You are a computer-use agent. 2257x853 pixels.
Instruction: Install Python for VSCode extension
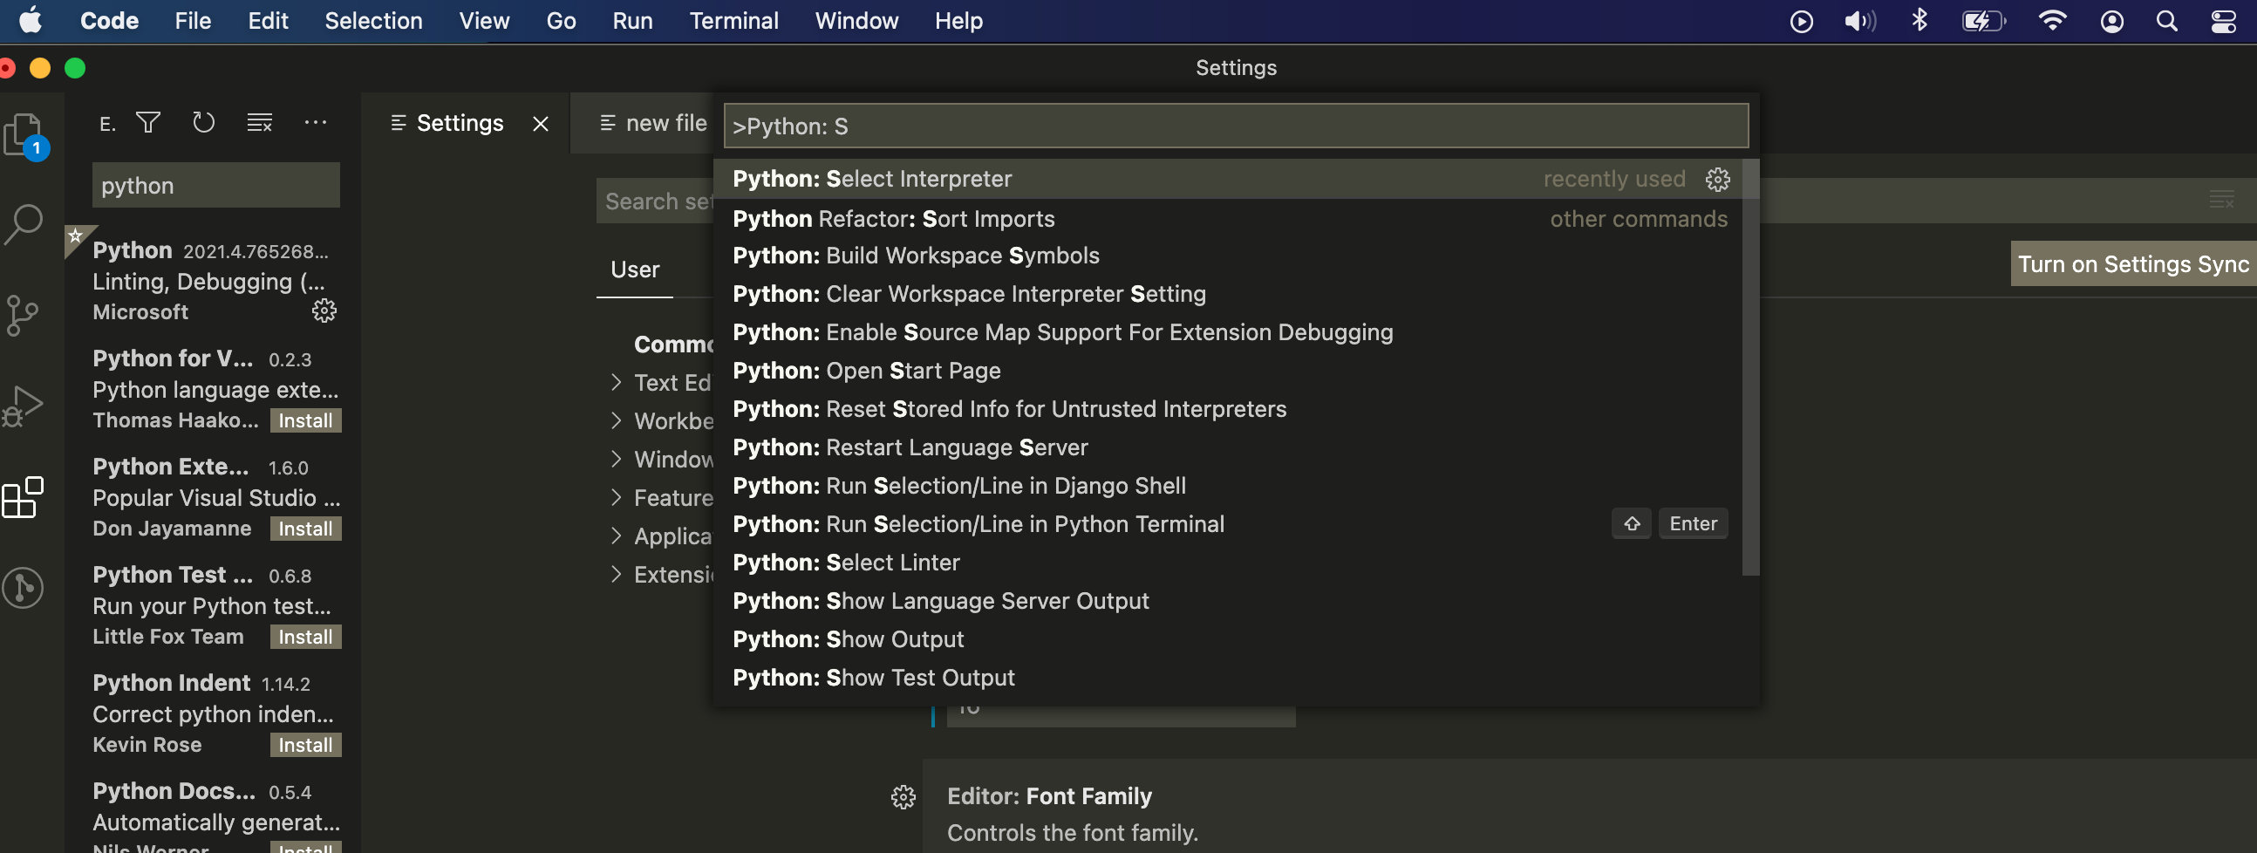[x=305, y=420]
